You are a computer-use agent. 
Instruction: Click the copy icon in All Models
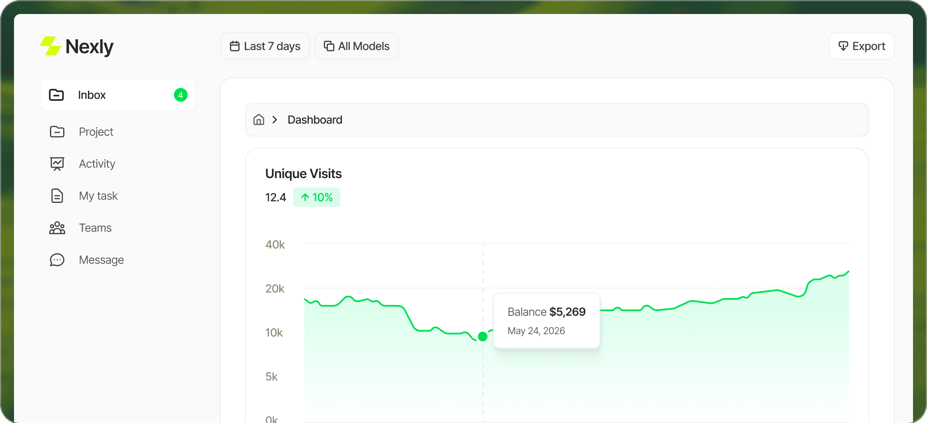[329, 46]
